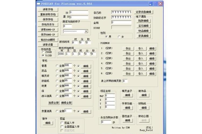Click 编辑 for 战斗道具 bag pocket
The image size is (202, 134).
pyautogui.click(x=86, y=96)
